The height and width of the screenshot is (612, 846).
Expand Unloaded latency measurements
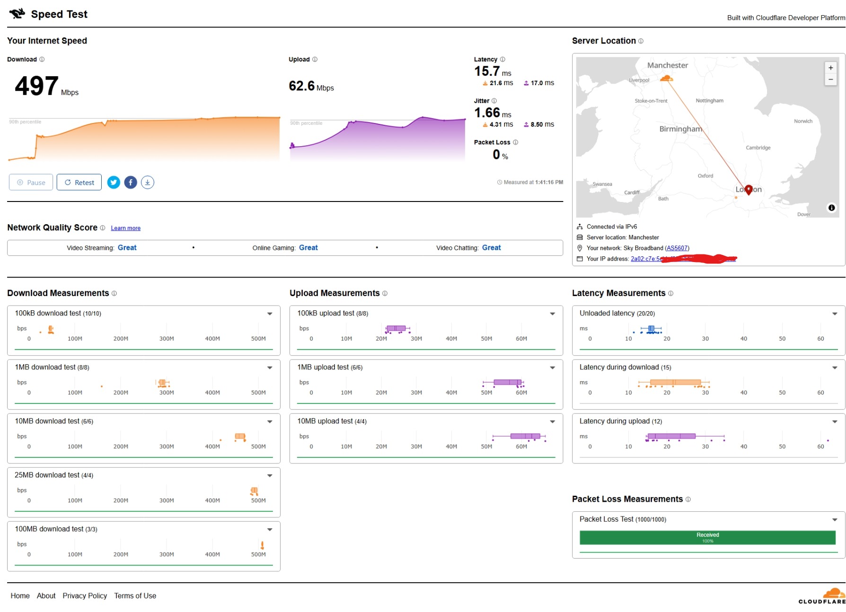835,314
